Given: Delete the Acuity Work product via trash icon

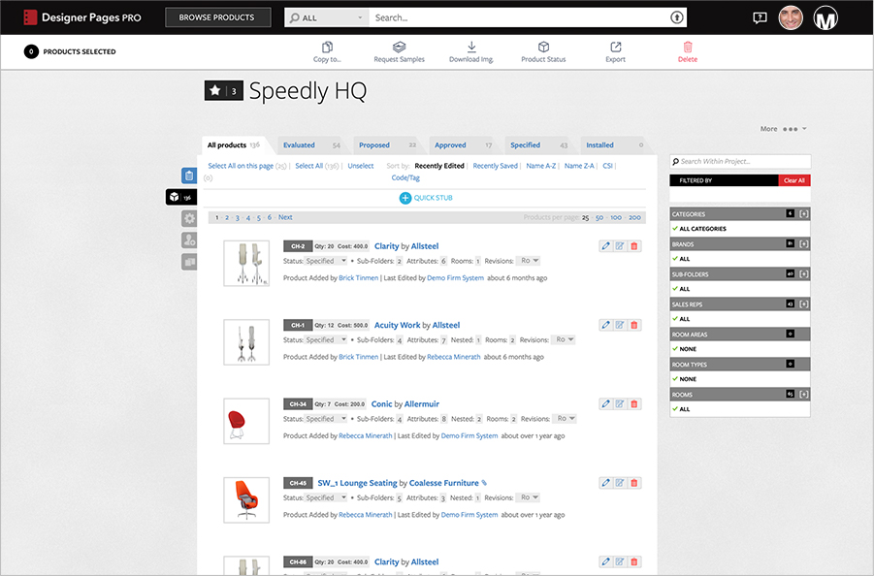Looking at the screenshot, I should 634,325.
